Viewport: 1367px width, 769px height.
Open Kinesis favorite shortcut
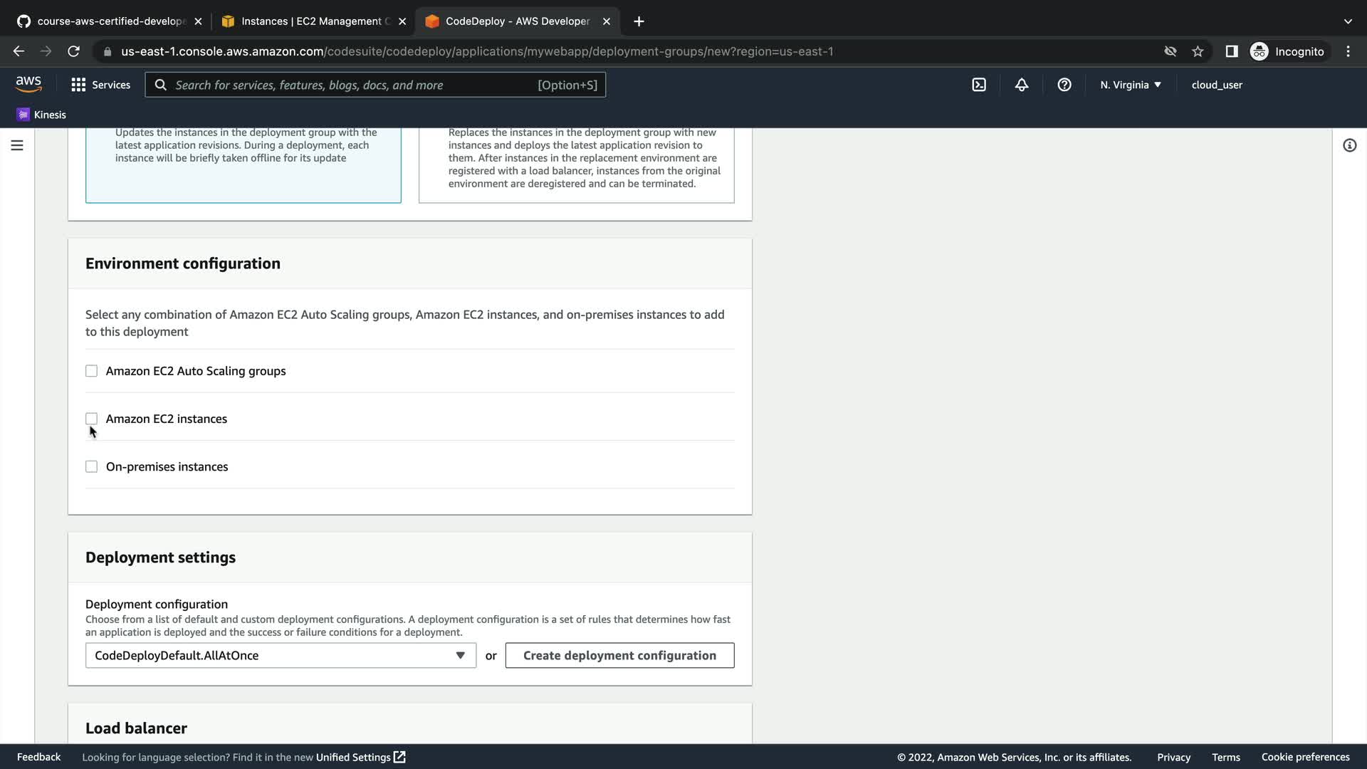[x=41, y=115]
